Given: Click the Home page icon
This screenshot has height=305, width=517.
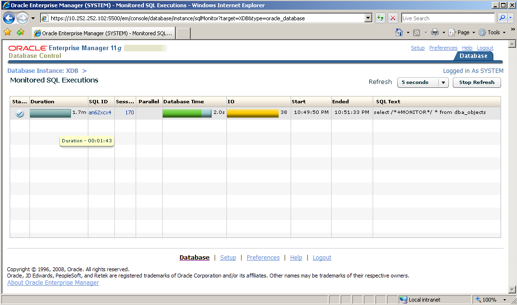Looking at the screenshot, I should [x=399, y=32].
